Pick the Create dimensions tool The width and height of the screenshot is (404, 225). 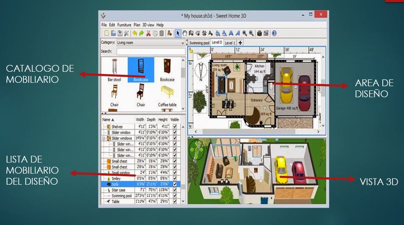(204, 33)
